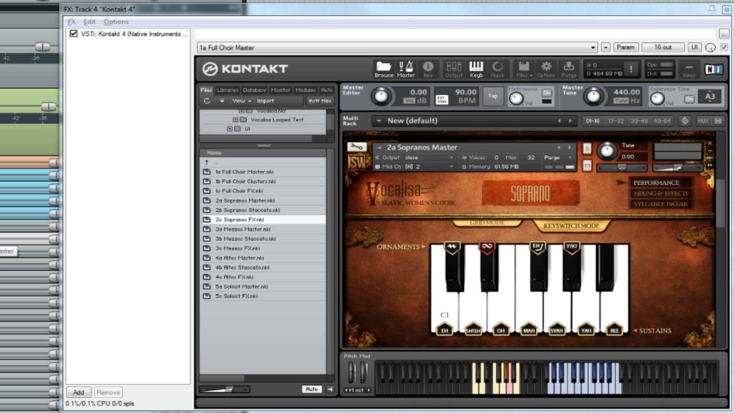Toggle the on-screen Keyb keyboard
The height and width of the screenshot is (413, 734).
tap(476, 69)
